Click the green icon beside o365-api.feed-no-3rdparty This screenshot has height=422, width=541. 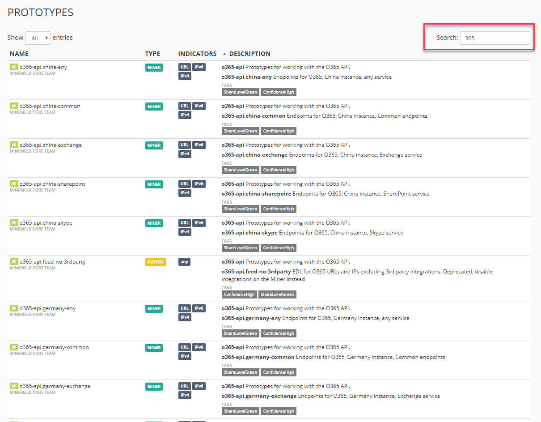coord(14,262)
